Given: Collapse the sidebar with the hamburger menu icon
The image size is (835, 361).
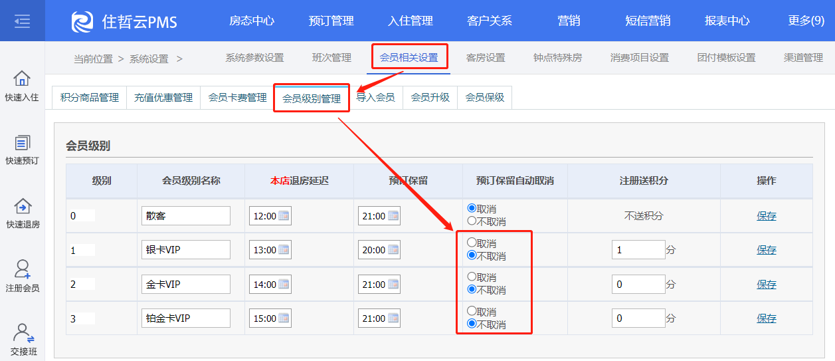Looking at the screenshot, I should [x=22, y=21].
